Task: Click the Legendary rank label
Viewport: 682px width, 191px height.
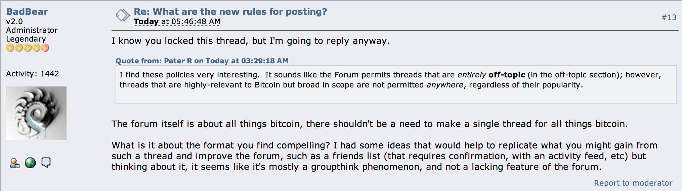Action: click(x=26, y=39)
